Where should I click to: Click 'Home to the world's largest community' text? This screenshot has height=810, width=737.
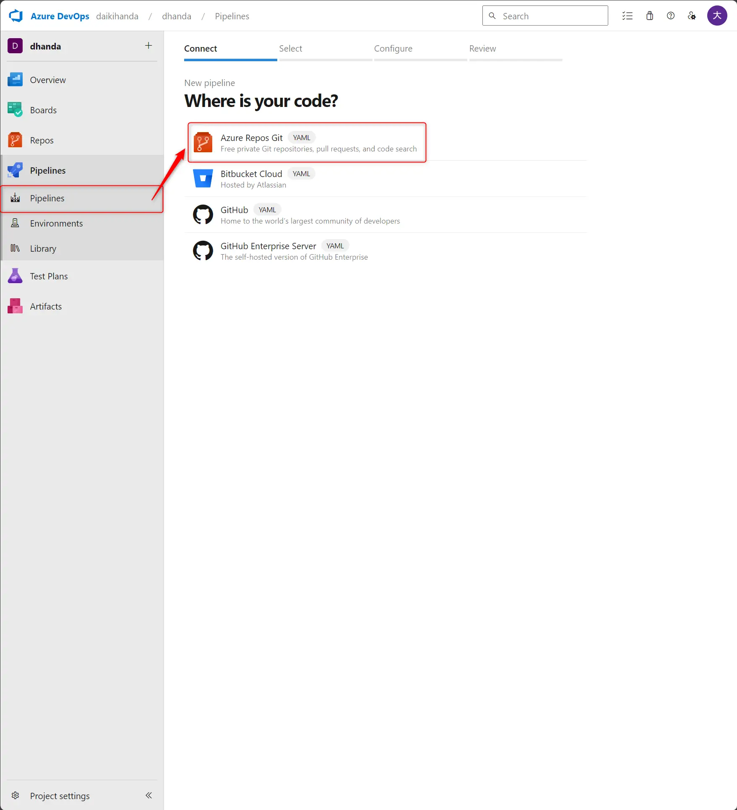(x=310, y=221)
